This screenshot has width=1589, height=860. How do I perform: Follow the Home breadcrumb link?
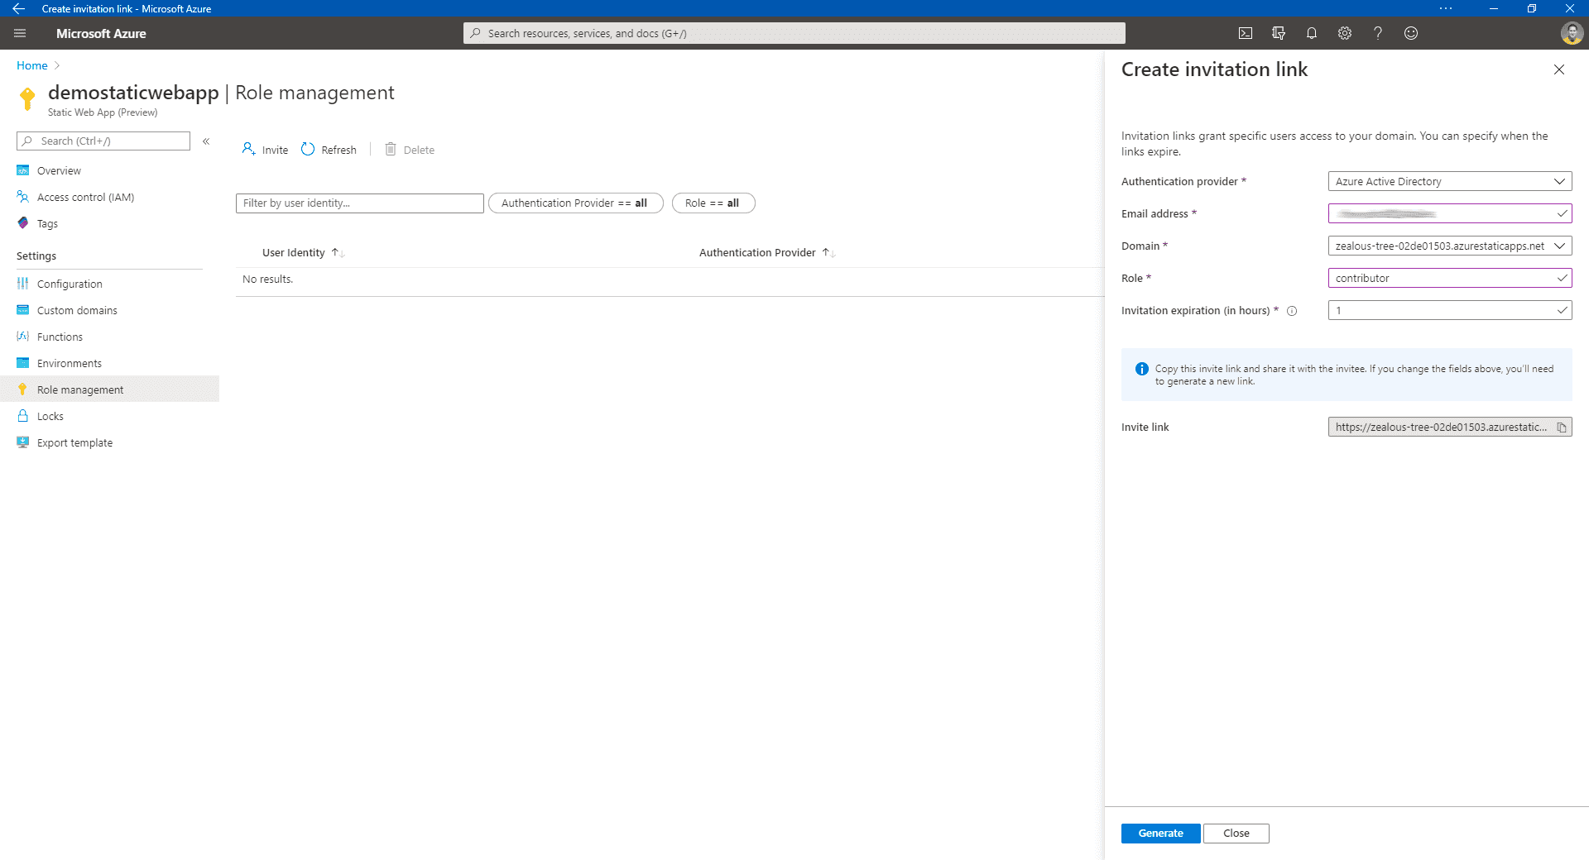pos(32,65)
